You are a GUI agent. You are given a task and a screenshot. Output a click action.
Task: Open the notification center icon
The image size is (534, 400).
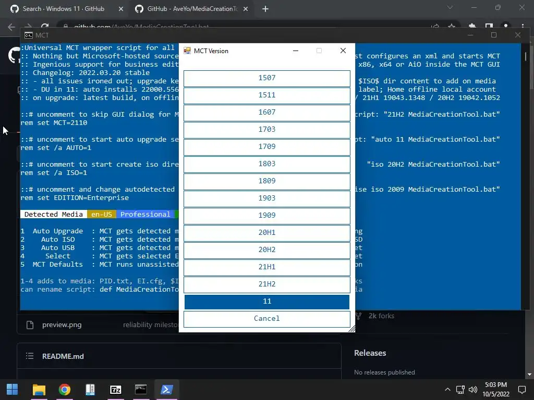point(521,390)
